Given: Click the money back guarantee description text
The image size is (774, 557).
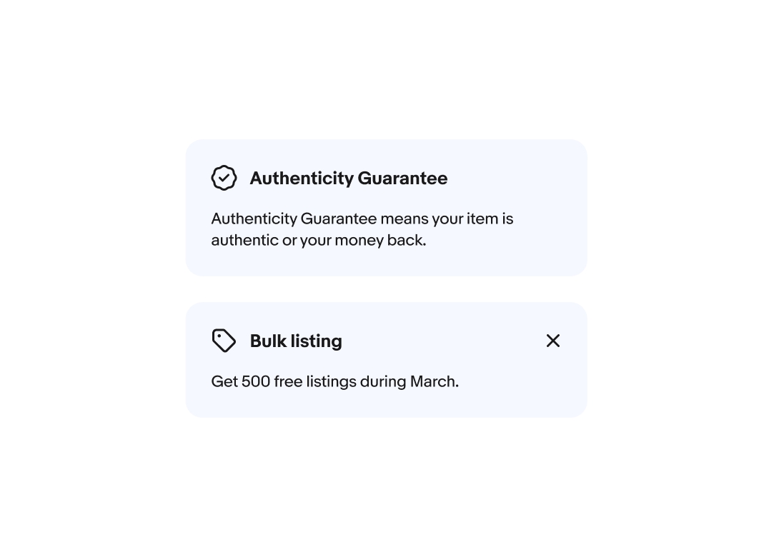Looking at the screenshot, I should (362, 229).
